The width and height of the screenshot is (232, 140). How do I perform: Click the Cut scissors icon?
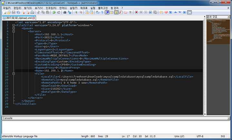(x=38, y=13)
